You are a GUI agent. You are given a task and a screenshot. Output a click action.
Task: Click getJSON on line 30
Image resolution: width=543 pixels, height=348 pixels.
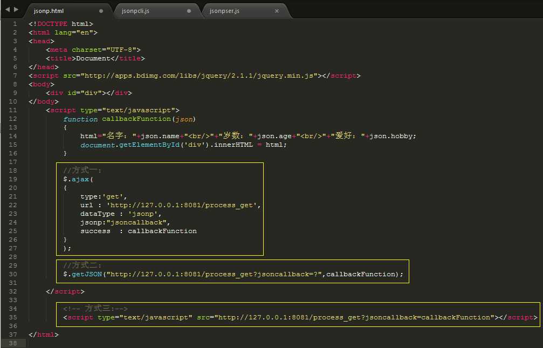(x=87, y=274)
